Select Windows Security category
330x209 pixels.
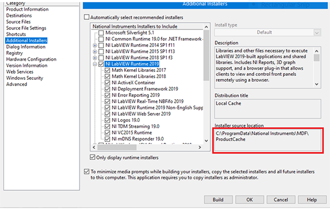point(24,78)
